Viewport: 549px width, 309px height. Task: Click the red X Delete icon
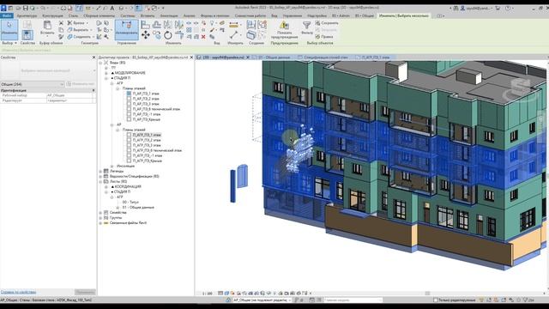click(203, 36)
